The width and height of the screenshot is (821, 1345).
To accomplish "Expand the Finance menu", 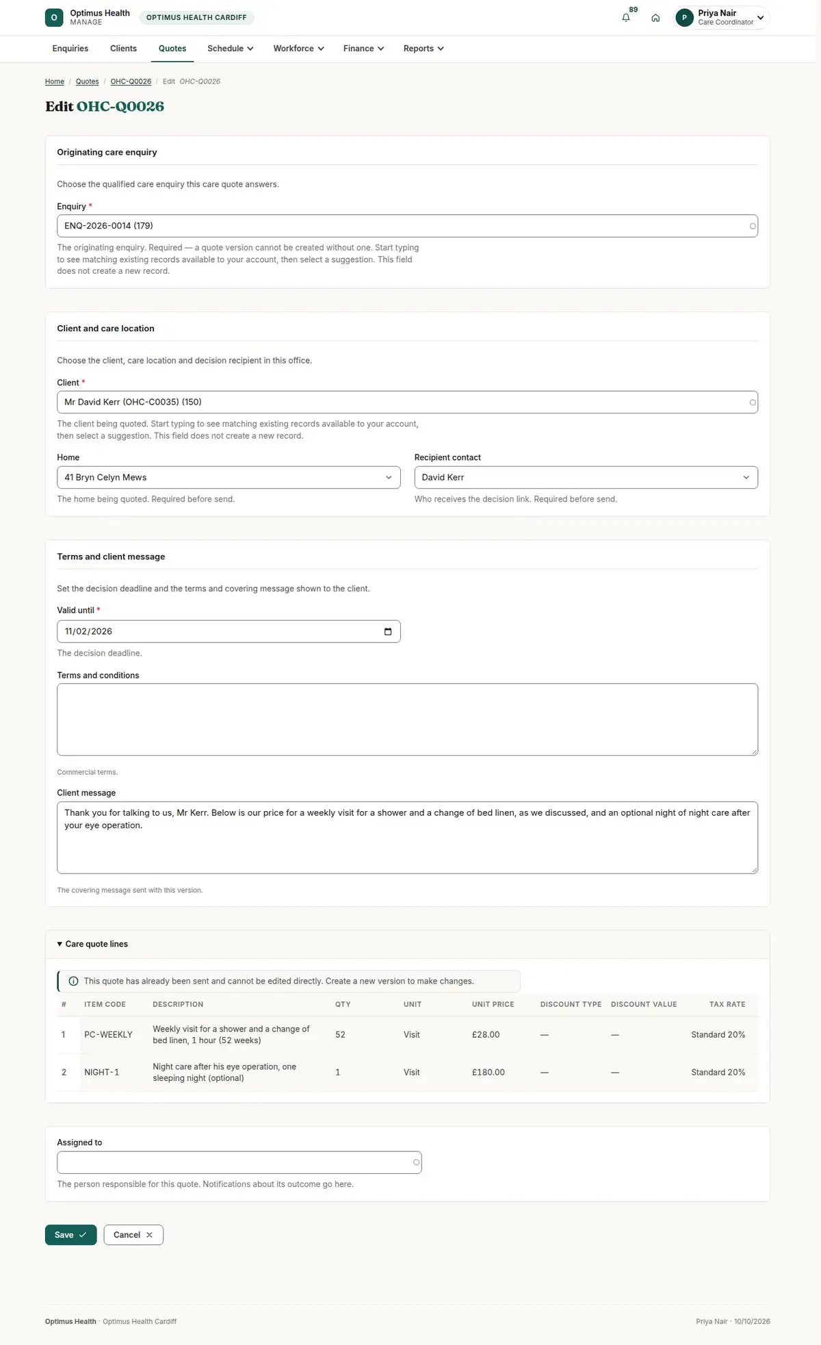I will coord(364,49).
